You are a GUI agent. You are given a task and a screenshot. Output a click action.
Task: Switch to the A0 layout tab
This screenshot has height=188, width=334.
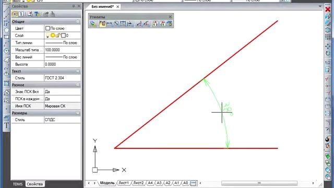click(185, 183)
